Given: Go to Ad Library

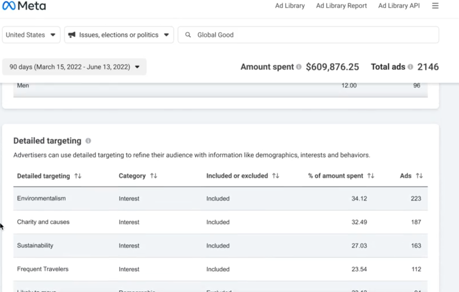Looking at the screenshot, I should [290, 6].
